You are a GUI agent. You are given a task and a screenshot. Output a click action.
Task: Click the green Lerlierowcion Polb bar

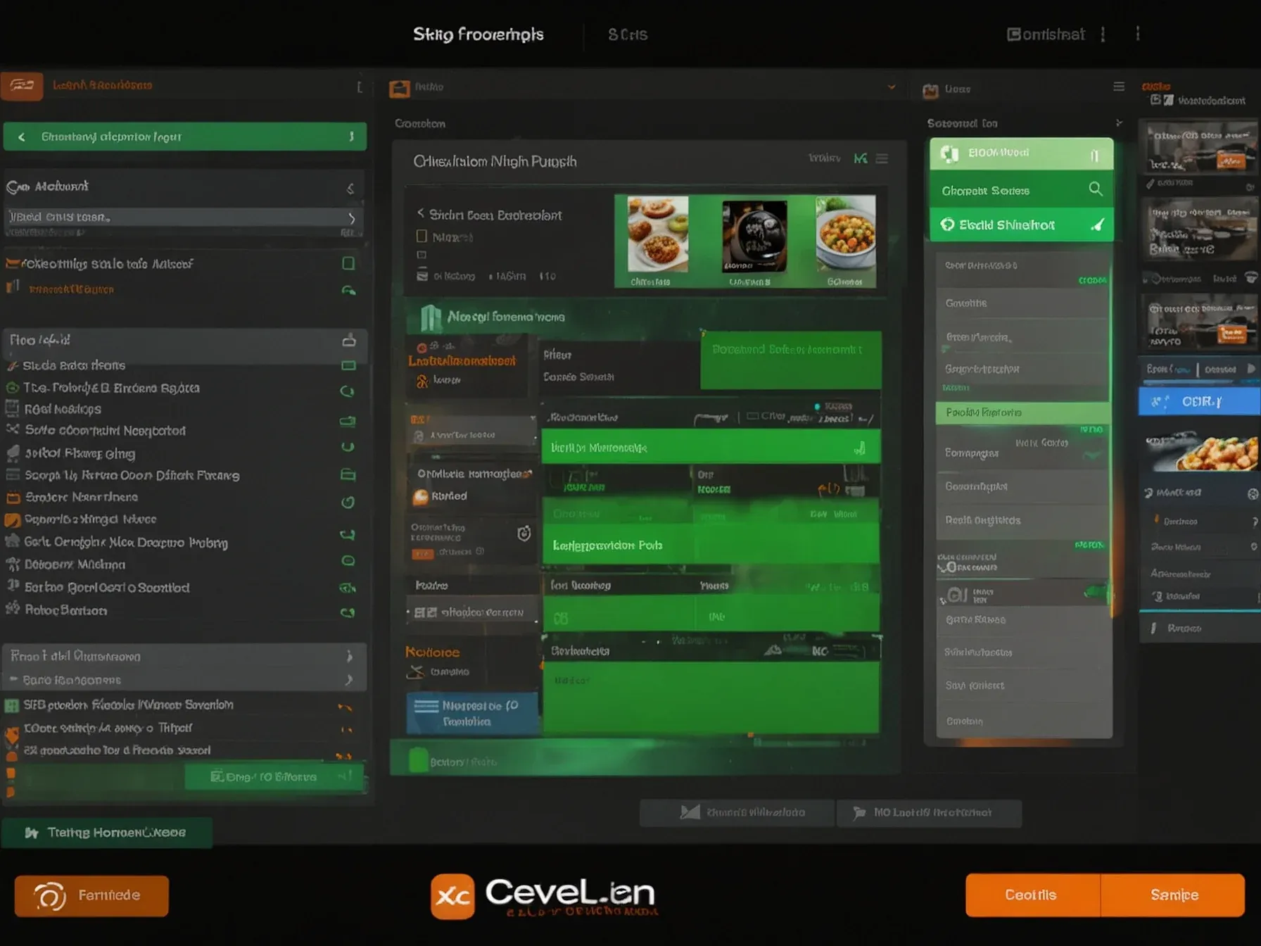(x=710, y=545)
